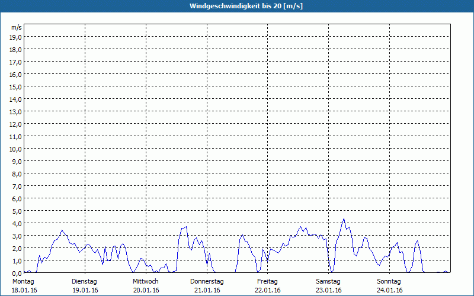Click the '16,0' y-axis label

coord(16,75)
